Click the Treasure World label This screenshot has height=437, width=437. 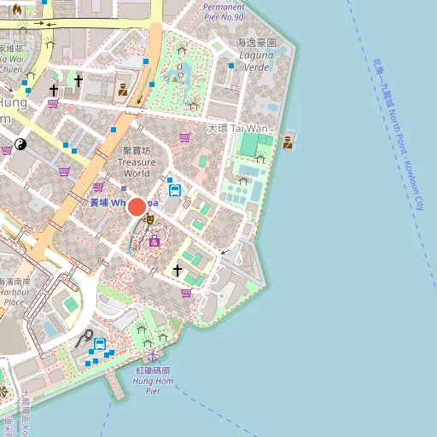click(x=137, y=162)
